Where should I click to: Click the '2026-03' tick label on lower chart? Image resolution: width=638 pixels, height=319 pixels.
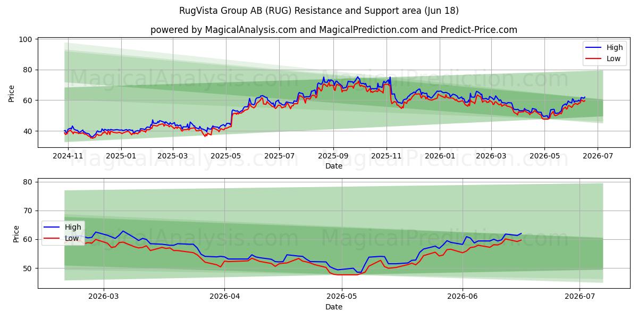(103, 297)
